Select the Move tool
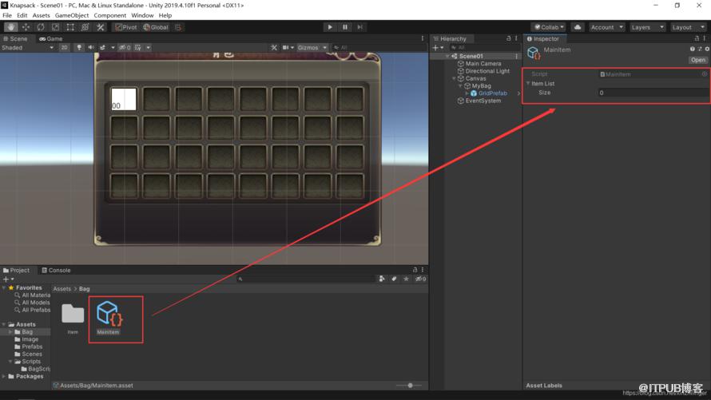Image resolution: width=711 pixels, height=400 pixels. click(26, 27)
